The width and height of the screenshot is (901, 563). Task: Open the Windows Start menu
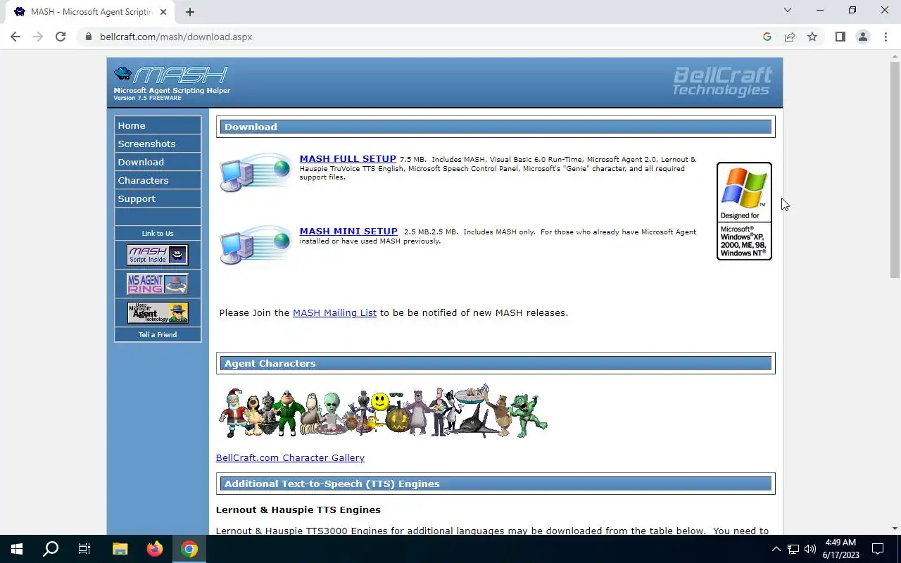click(17, 549)
